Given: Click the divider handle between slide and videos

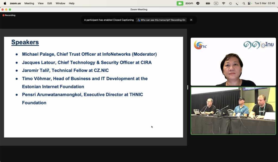Looking at the screenshot, I should tap(188, 87).
